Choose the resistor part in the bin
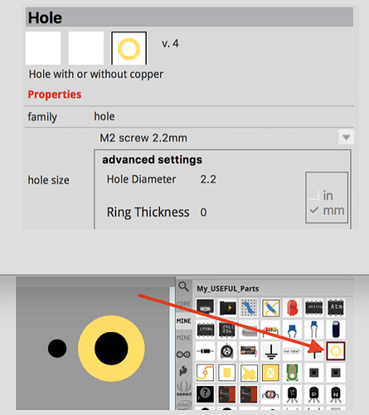Viewport: 369px width, 415px height. coord(271,330)
